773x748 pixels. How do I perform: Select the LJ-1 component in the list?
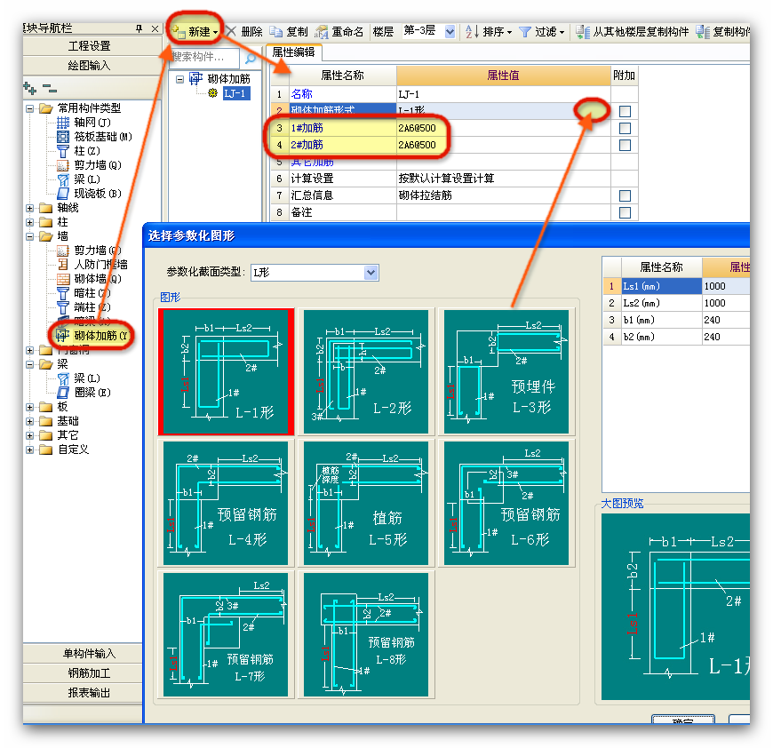(236, 93)
